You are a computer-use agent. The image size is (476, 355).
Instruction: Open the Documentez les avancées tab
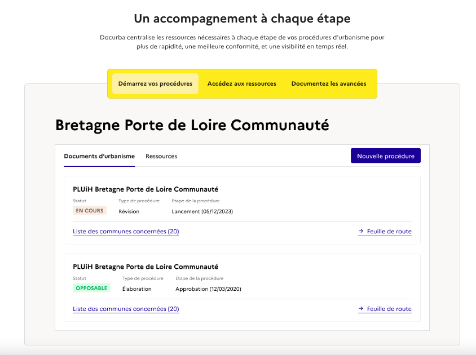pyautogui.click(x=329, y=83)
